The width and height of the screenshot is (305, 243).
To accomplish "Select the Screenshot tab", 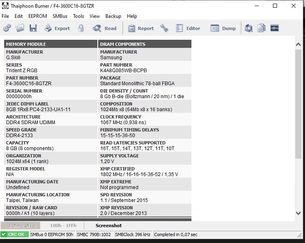I will click(x=109, y=226).
